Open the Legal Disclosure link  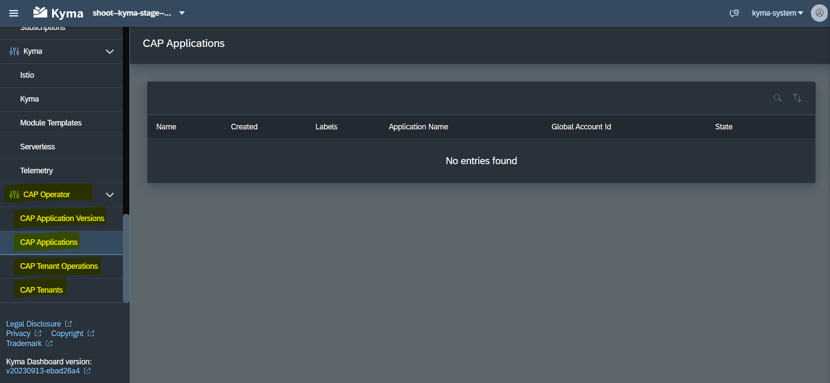39,324
